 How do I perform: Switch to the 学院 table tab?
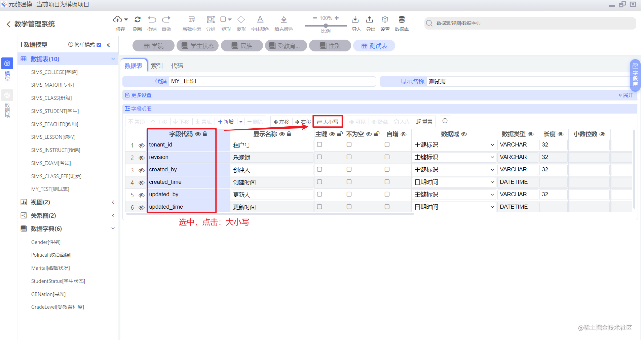[x=153, y=46]
